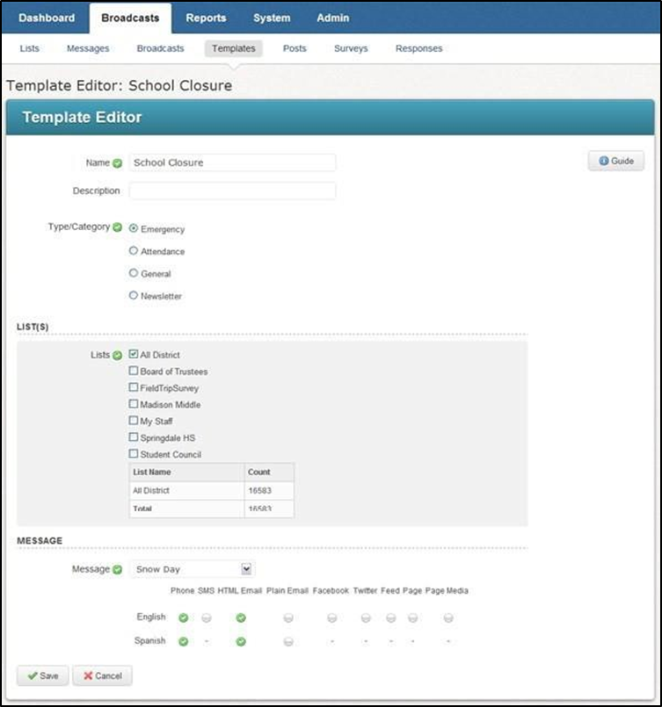Click the English Twitter gray status icon
Image resolution: width=662 pixels, height=707 pixels.
coord(366,618)
